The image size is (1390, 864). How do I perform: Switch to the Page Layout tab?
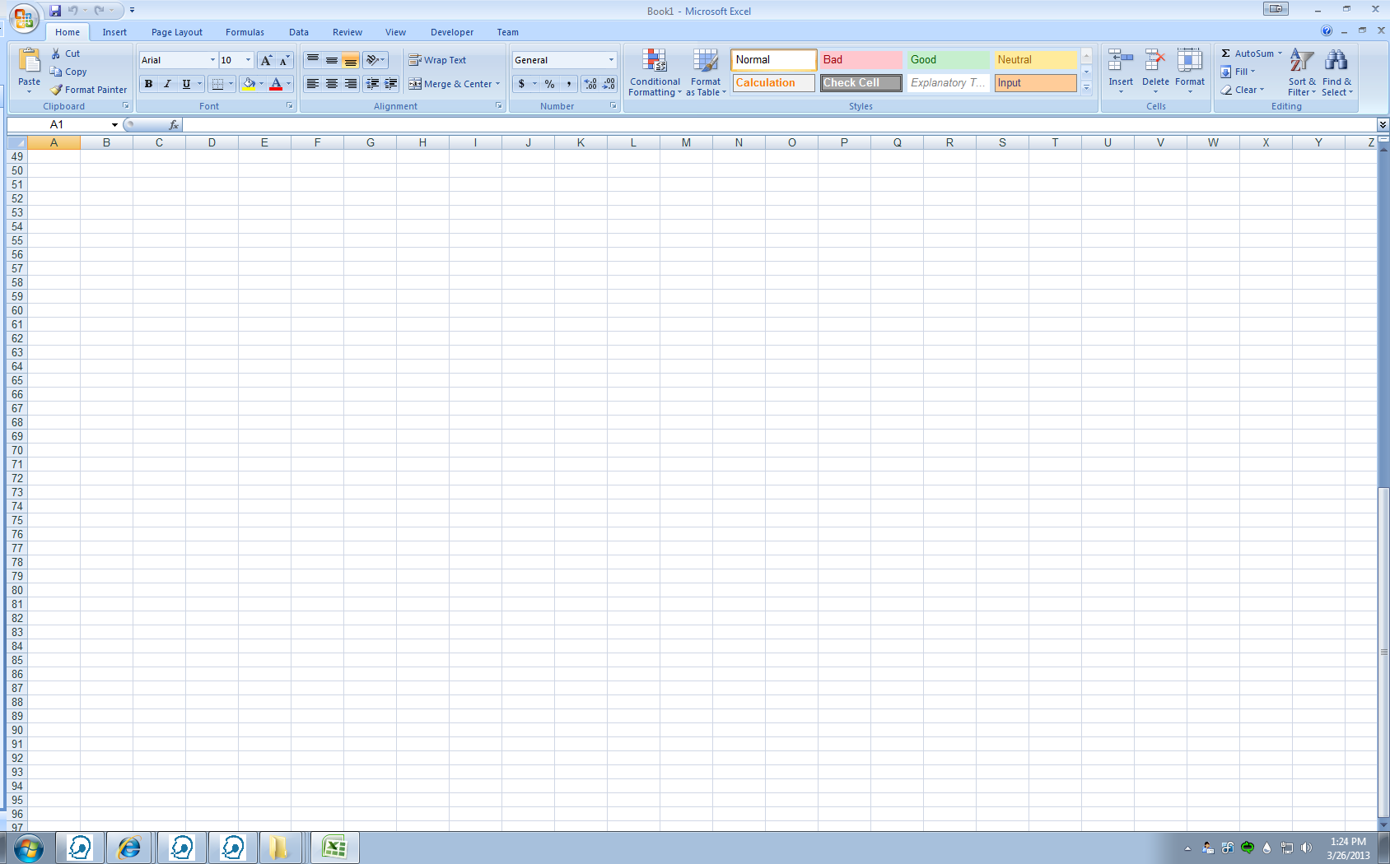tap(176, 32)
